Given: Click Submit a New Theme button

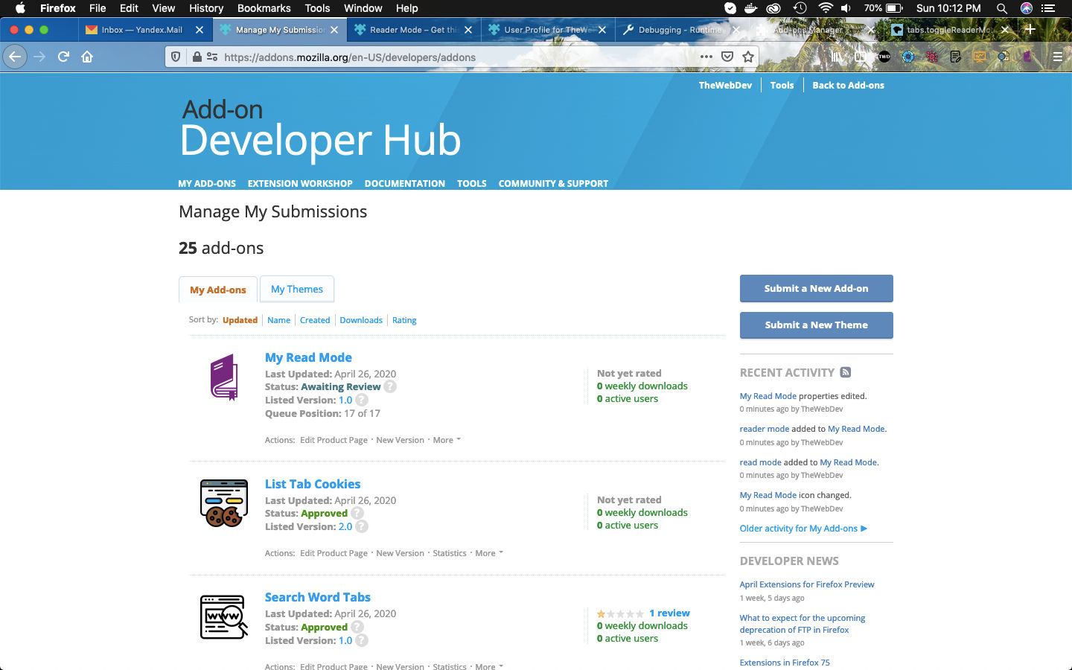Looking at the screenshot, I should (817, 325).
